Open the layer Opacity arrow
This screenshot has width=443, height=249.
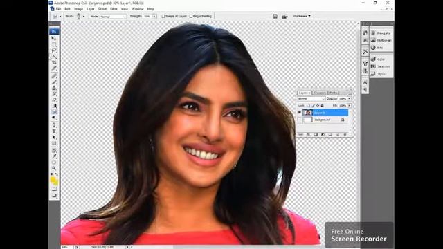(349, 98)
